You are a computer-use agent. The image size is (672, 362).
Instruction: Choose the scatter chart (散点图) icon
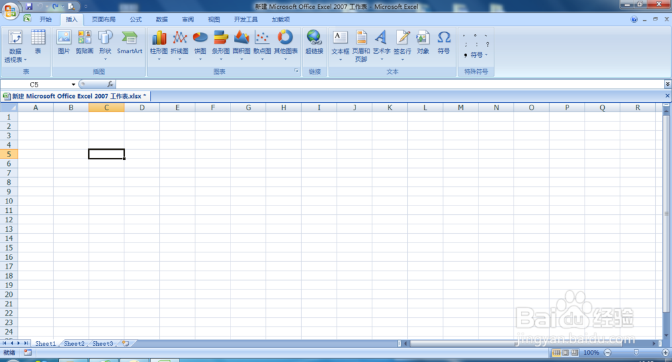[x=262, y=38]
